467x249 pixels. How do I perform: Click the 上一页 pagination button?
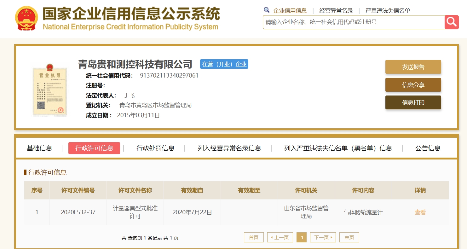coord(280,237)
